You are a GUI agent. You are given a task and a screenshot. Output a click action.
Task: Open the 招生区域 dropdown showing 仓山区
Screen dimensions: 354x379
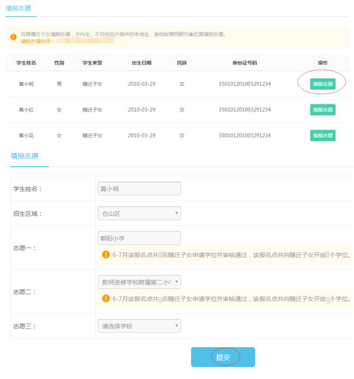point(139,213)
